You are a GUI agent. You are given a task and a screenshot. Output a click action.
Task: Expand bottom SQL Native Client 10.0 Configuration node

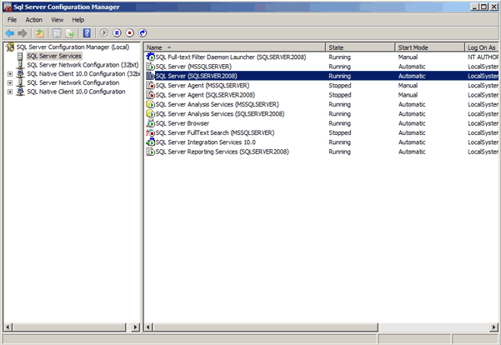[10, 92]
